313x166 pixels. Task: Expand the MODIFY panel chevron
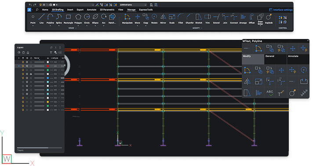click(x=201, y=28)
